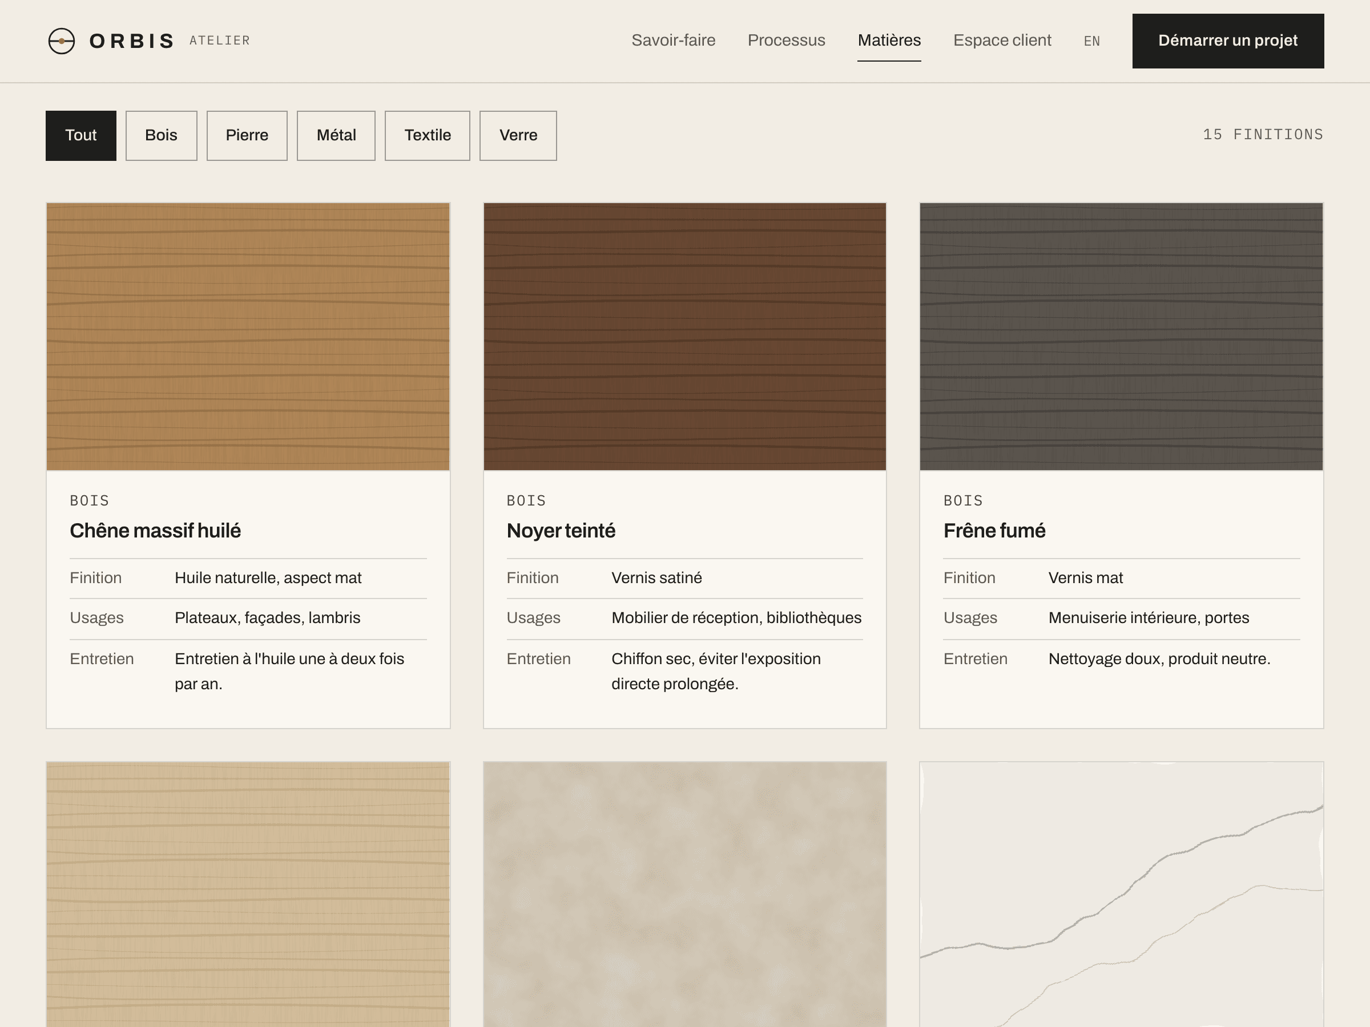
Task: Choose the Métal filter chip
Action: 336,136
